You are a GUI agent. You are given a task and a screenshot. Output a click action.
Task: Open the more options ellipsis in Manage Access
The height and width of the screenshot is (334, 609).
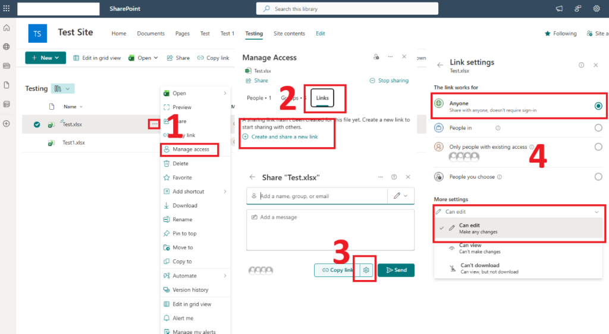pos(390,57)
